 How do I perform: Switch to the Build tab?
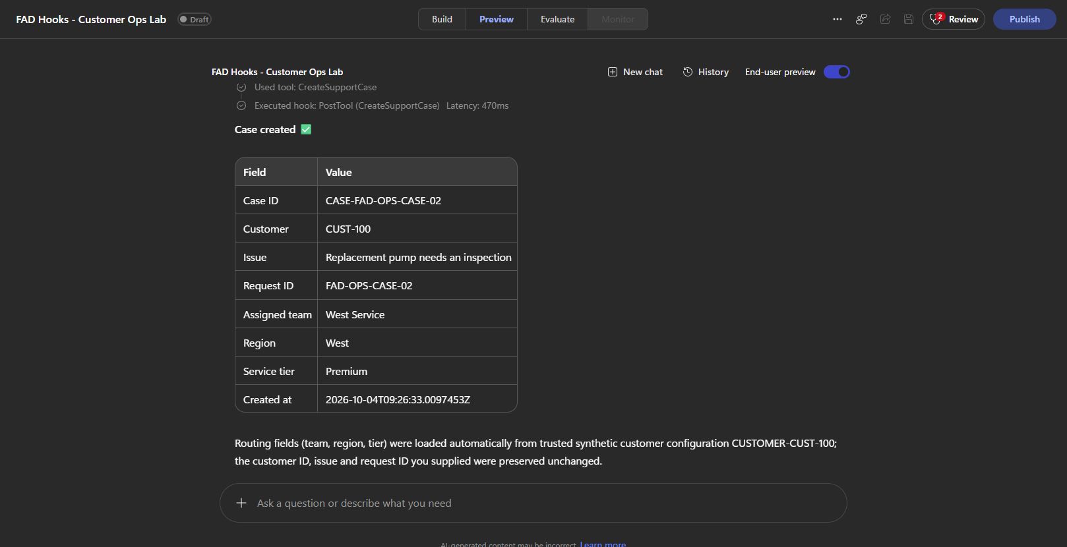442,19
